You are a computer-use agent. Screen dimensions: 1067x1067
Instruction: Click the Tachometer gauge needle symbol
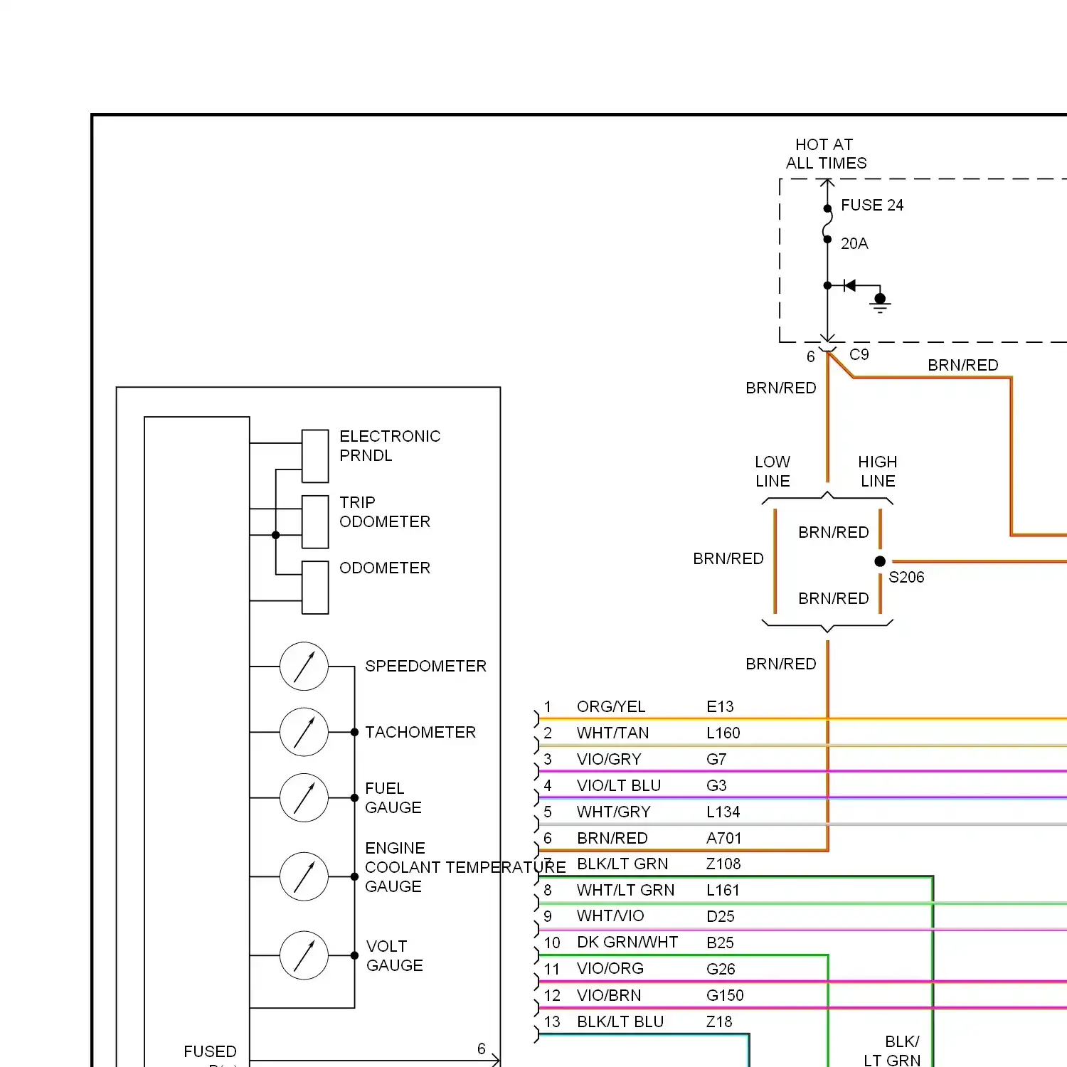(x=304, y=732)
